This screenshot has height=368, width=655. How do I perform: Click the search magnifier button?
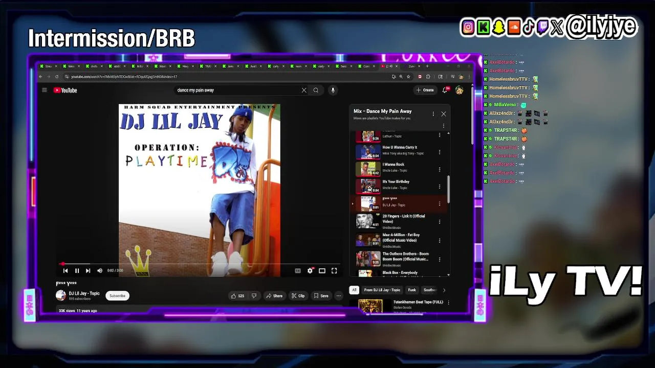tap(316, 90)
